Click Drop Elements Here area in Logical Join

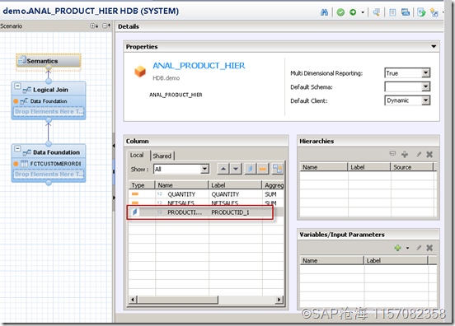pos(49,112)
